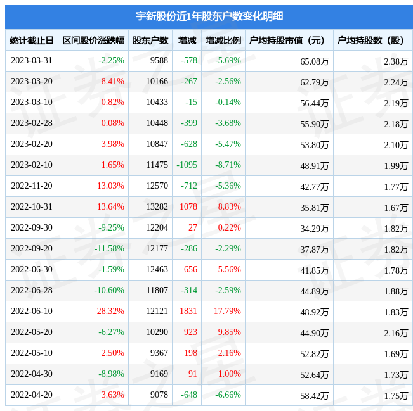Click the change value 1831
Viewport: 413px width, 411px height.
pos(188,311)
